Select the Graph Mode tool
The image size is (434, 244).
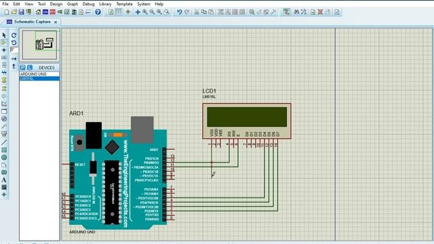[x=4, y=104]
